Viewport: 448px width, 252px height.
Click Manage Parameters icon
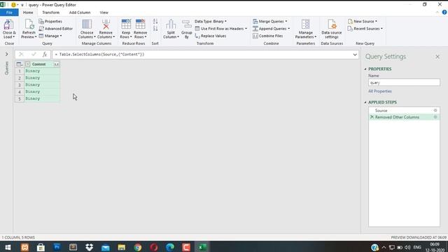(x=305, y=24)
